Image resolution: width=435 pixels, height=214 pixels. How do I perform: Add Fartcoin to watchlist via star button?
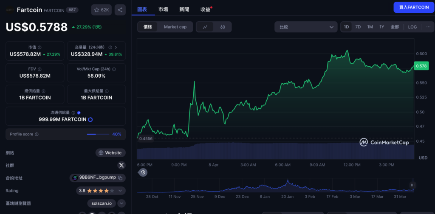pos(101,10)
